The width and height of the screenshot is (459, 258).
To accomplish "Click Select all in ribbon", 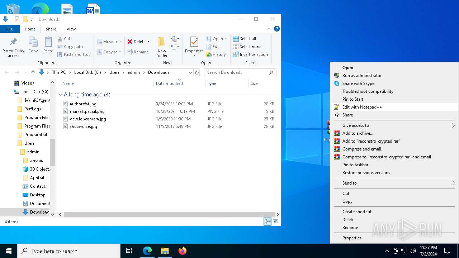I will pyautogui.click(x=245, y=39).
